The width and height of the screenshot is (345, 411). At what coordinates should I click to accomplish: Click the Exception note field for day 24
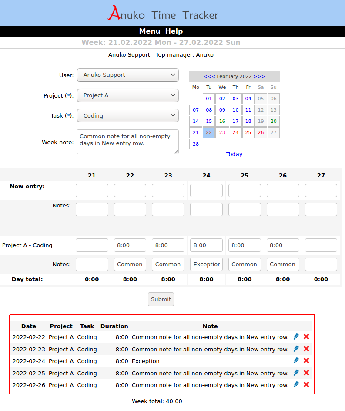pos(206,264)
